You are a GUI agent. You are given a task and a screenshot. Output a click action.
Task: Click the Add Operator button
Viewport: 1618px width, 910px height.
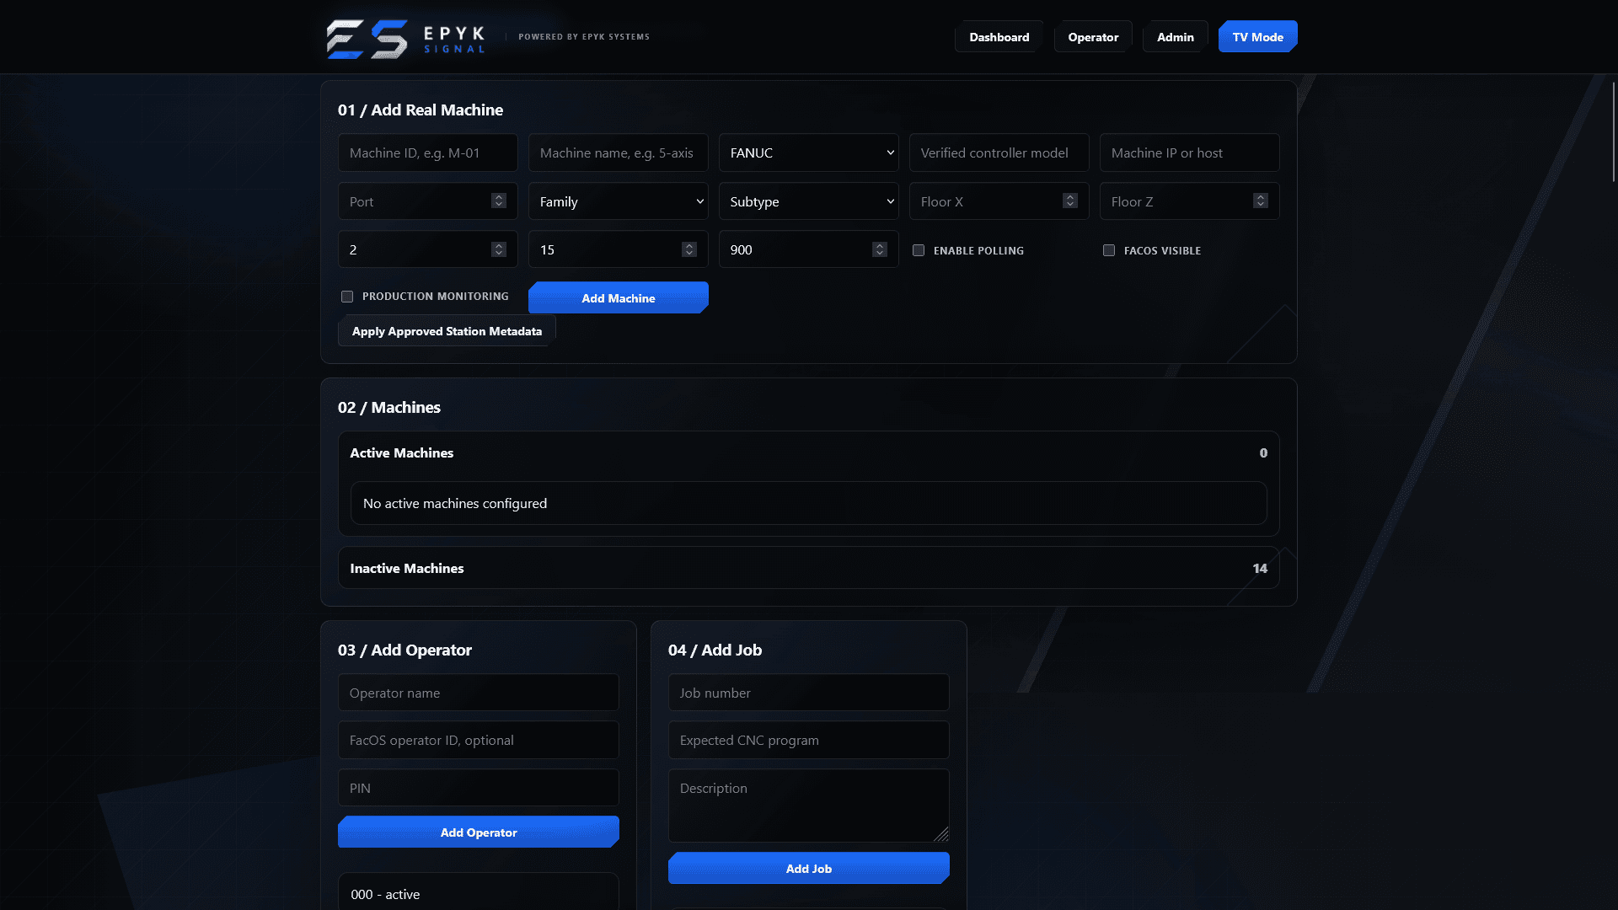tap(479, 832)
